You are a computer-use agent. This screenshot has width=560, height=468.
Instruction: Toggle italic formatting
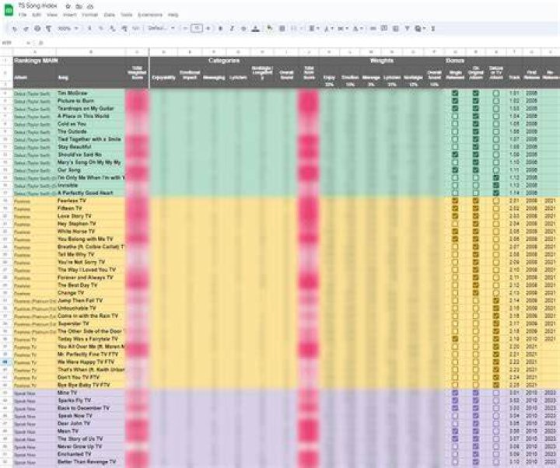pos(232,29)
